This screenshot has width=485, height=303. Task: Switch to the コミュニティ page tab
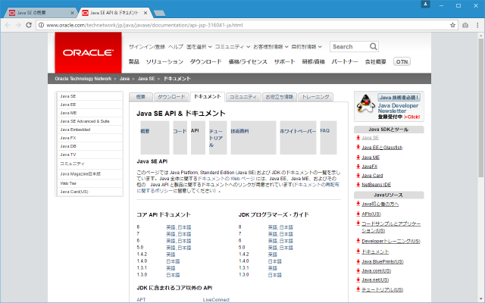pyautogui.click(x=243, y=97)
